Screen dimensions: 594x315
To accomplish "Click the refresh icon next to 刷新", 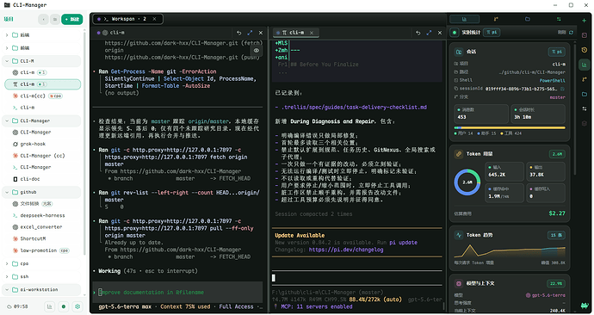I will 571,33.
